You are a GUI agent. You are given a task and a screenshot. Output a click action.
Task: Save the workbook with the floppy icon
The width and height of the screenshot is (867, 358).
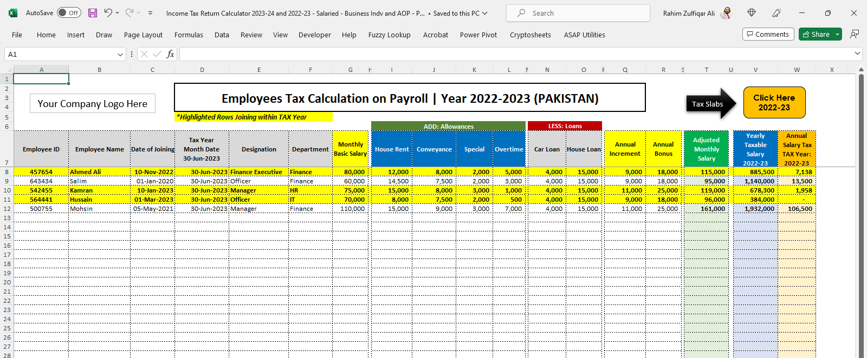[93, 13]
